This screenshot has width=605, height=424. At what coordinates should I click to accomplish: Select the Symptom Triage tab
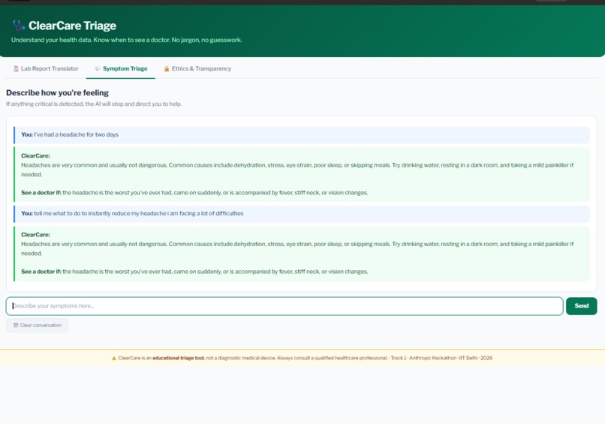121,69
